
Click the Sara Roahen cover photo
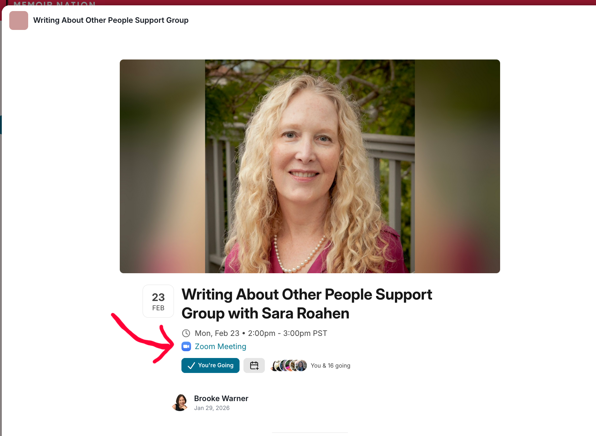[310, 166]
